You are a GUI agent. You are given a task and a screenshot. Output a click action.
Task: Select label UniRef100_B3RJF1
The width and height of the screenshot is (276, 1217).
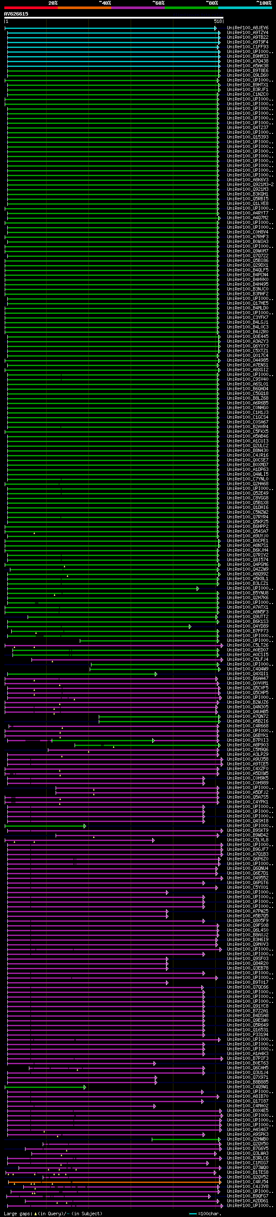[248, 90]
